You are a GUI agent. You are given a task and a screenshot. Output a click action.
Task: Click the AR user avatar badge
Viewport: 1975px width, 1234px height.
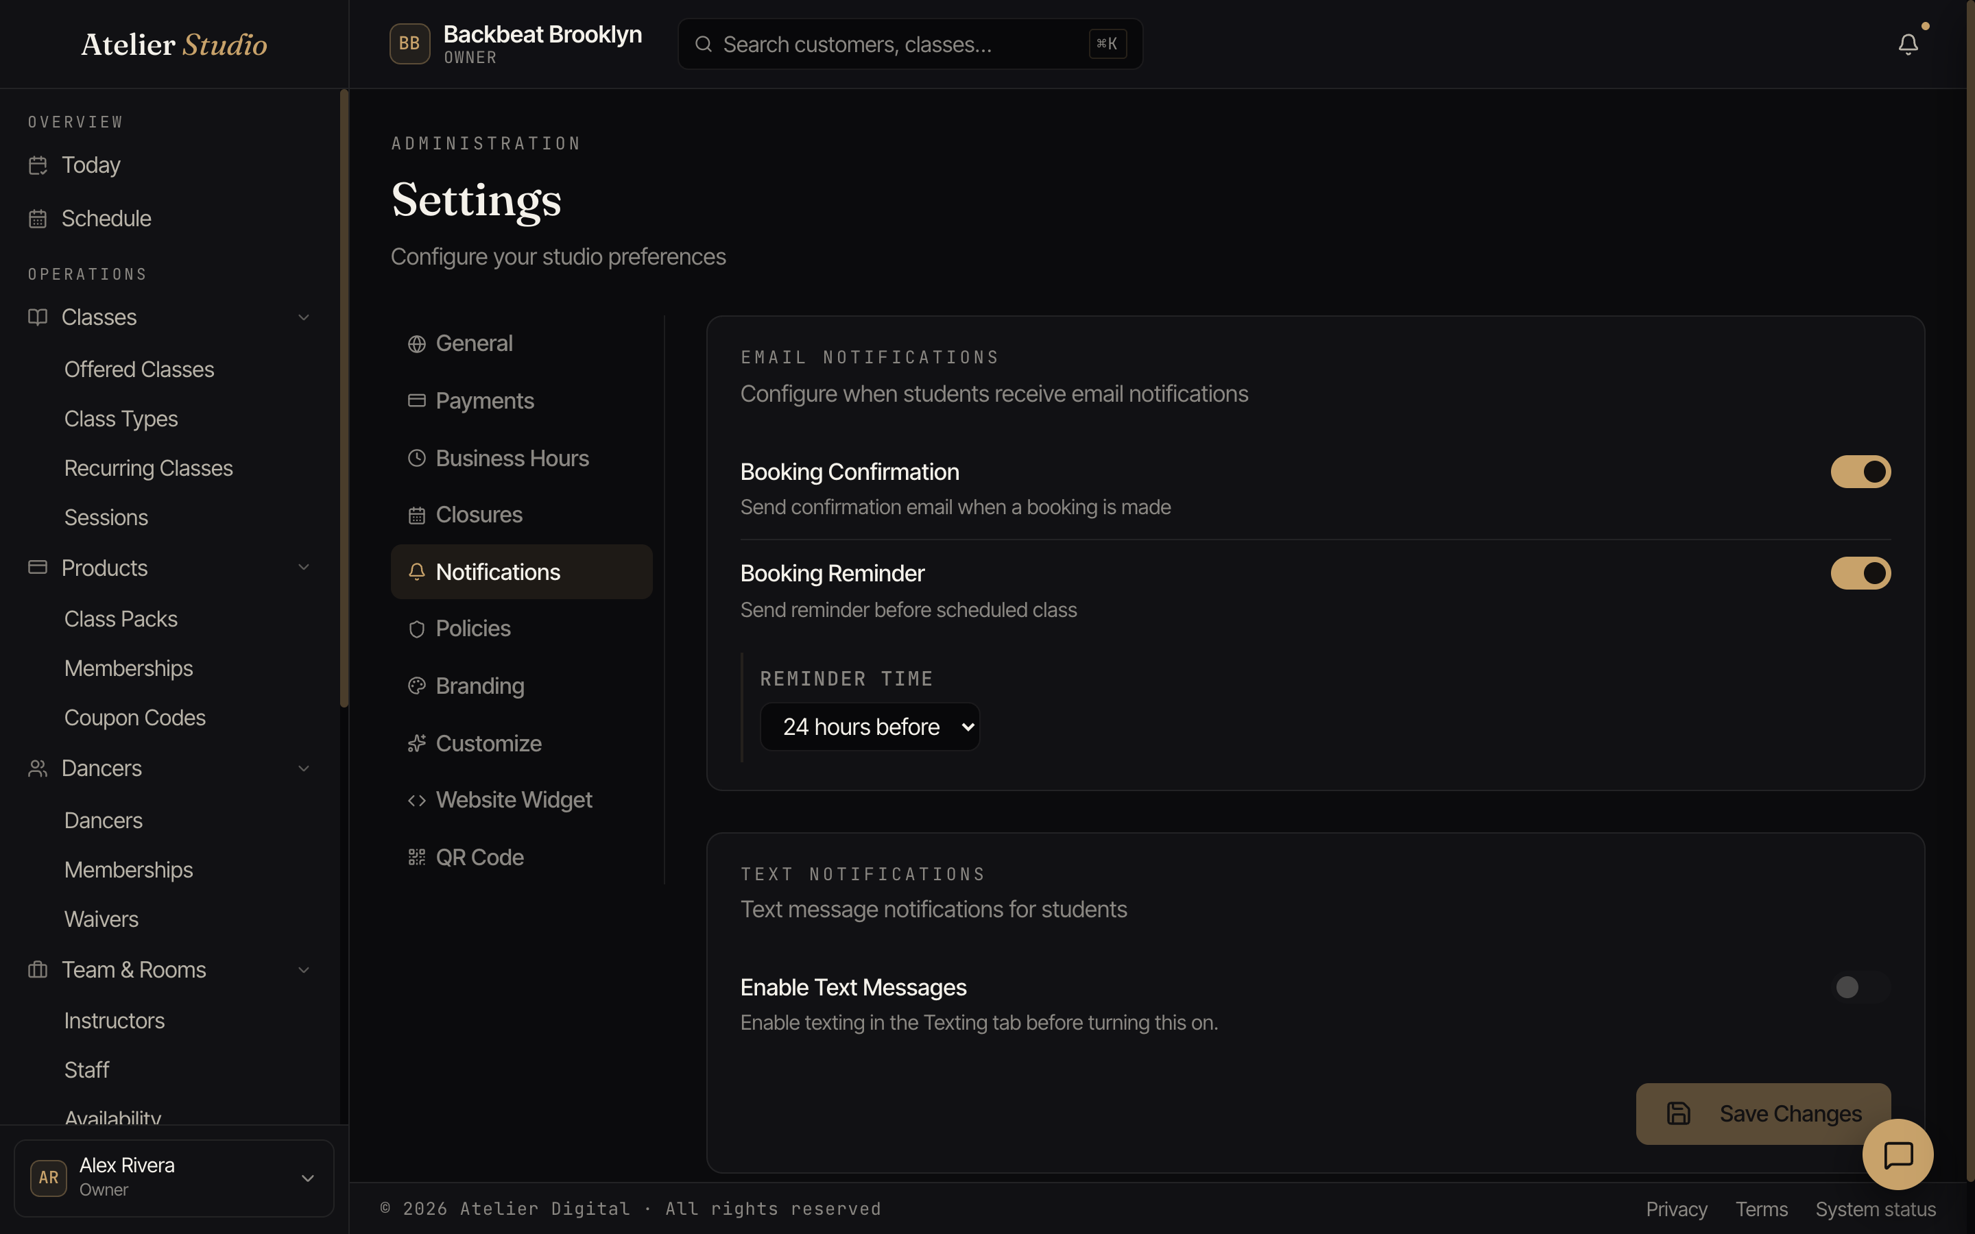(x=48, y=1178)
